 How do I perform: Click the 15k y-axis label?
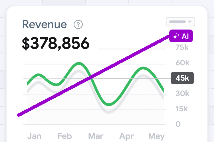point(182,109)
